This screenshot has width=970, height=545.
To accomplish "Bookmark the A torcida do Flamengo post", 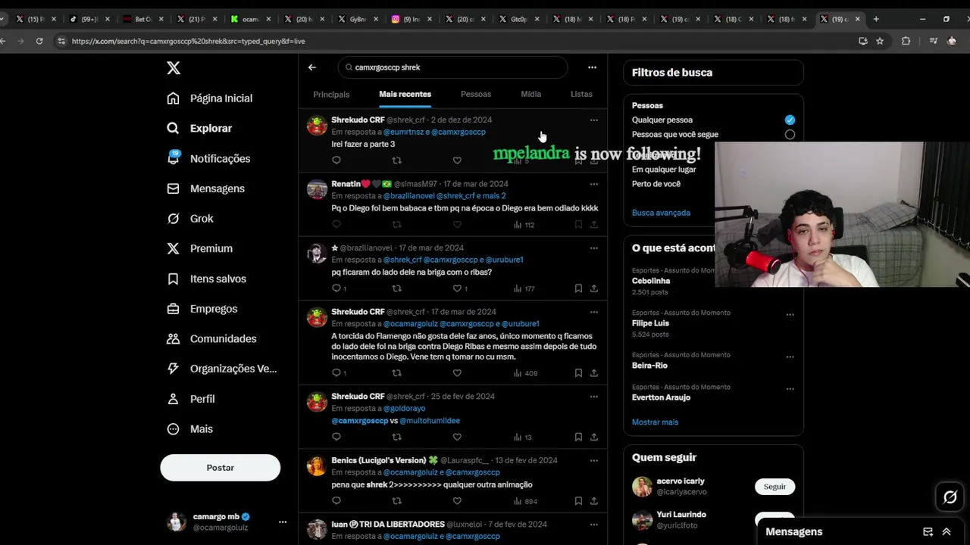I will [x=578, y=373].
